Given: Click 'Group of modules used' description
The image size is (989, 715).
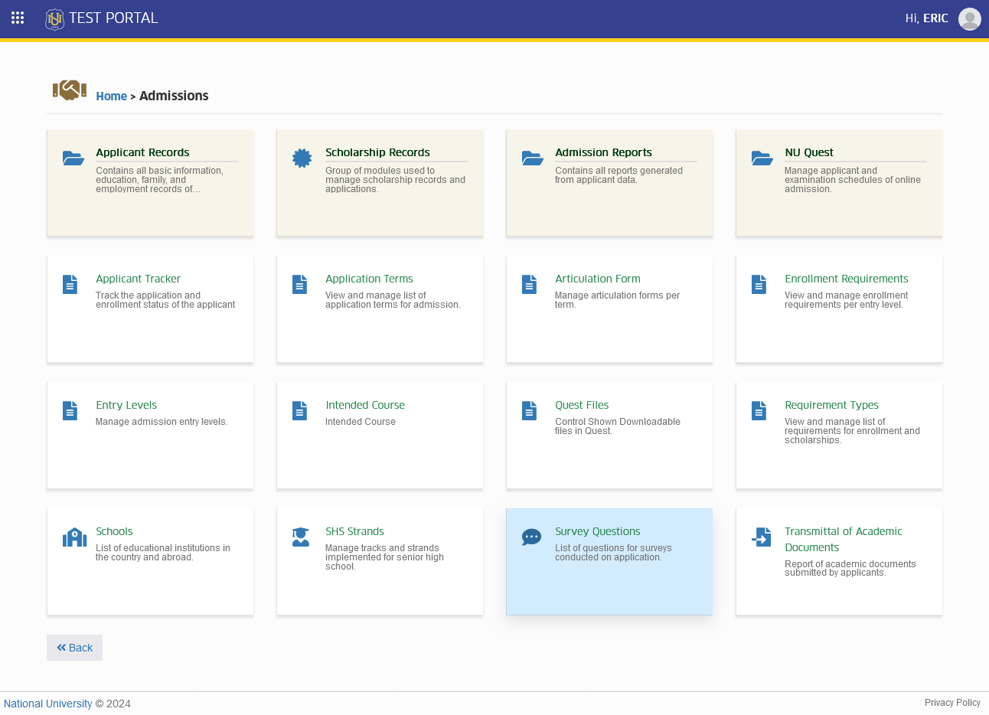Looking at the screenshot, I should point(395,180).
